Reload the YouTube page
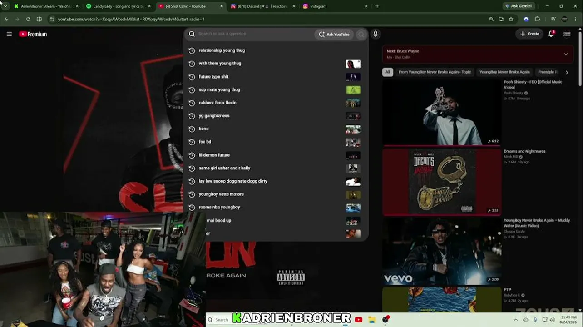The width and height of the screenshot is (583, 327). (28, 19)
